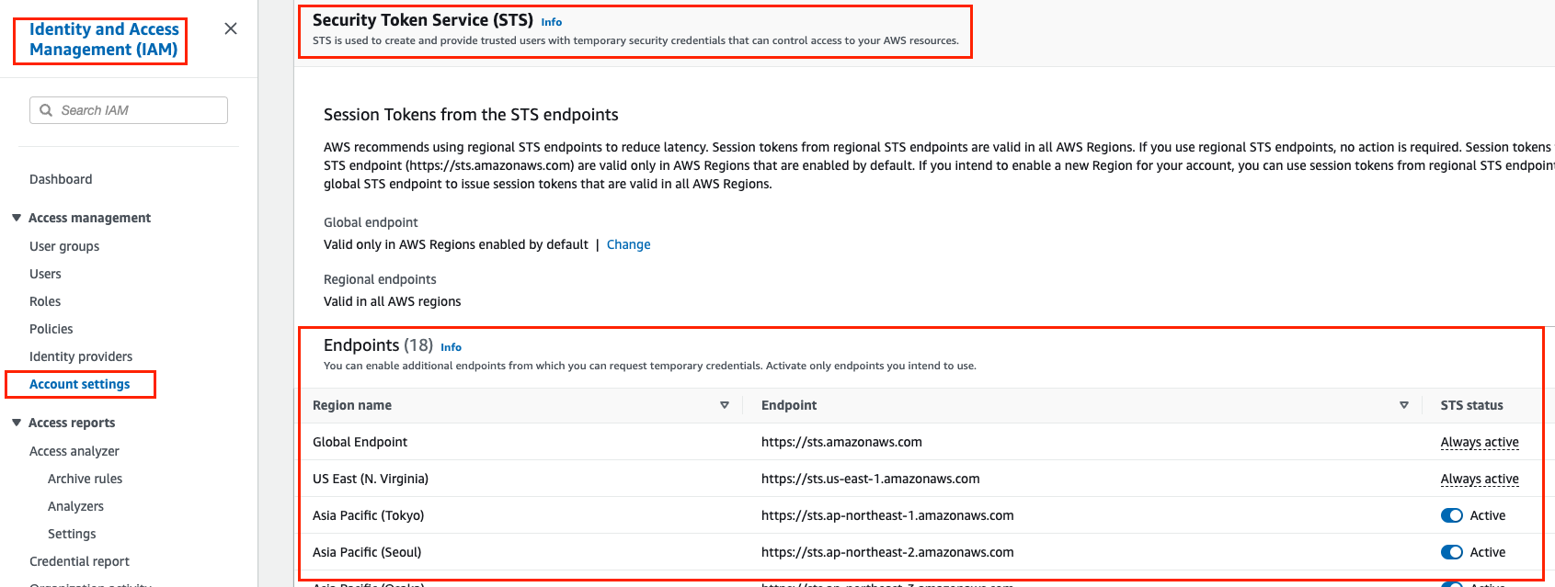Toggle STS status for Asia Pacific (Seoul)
1555x587 pixels.
1452,552
